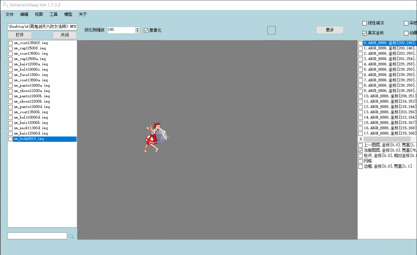
Task: Select sm_pants12600d.img in file list
Action: click(32, 107)
